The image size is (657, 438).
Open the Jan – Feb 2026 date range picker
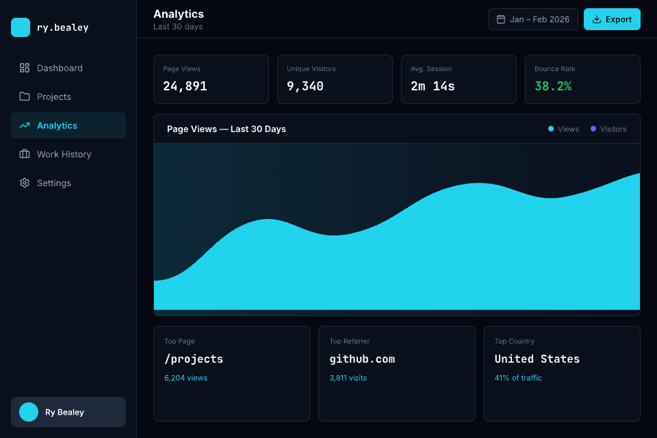[x=533, y=19]
